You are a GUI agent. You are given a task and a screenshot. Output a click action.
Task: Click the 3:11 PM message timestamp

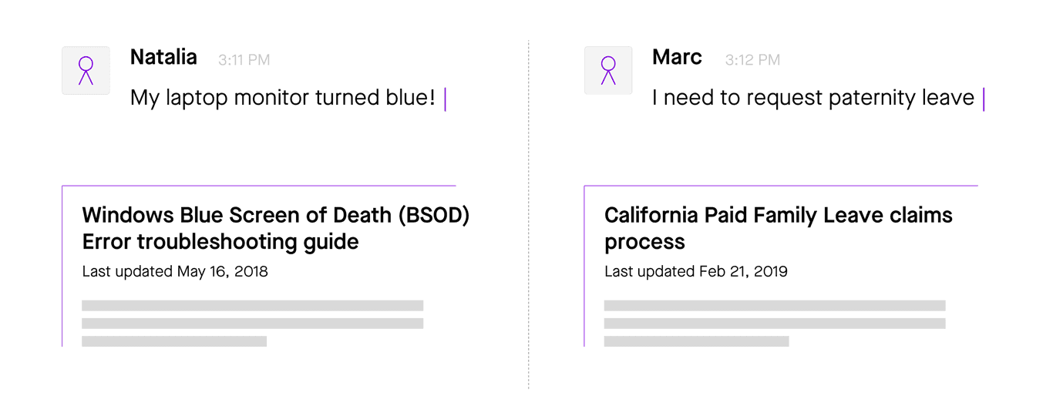(244, 60)
